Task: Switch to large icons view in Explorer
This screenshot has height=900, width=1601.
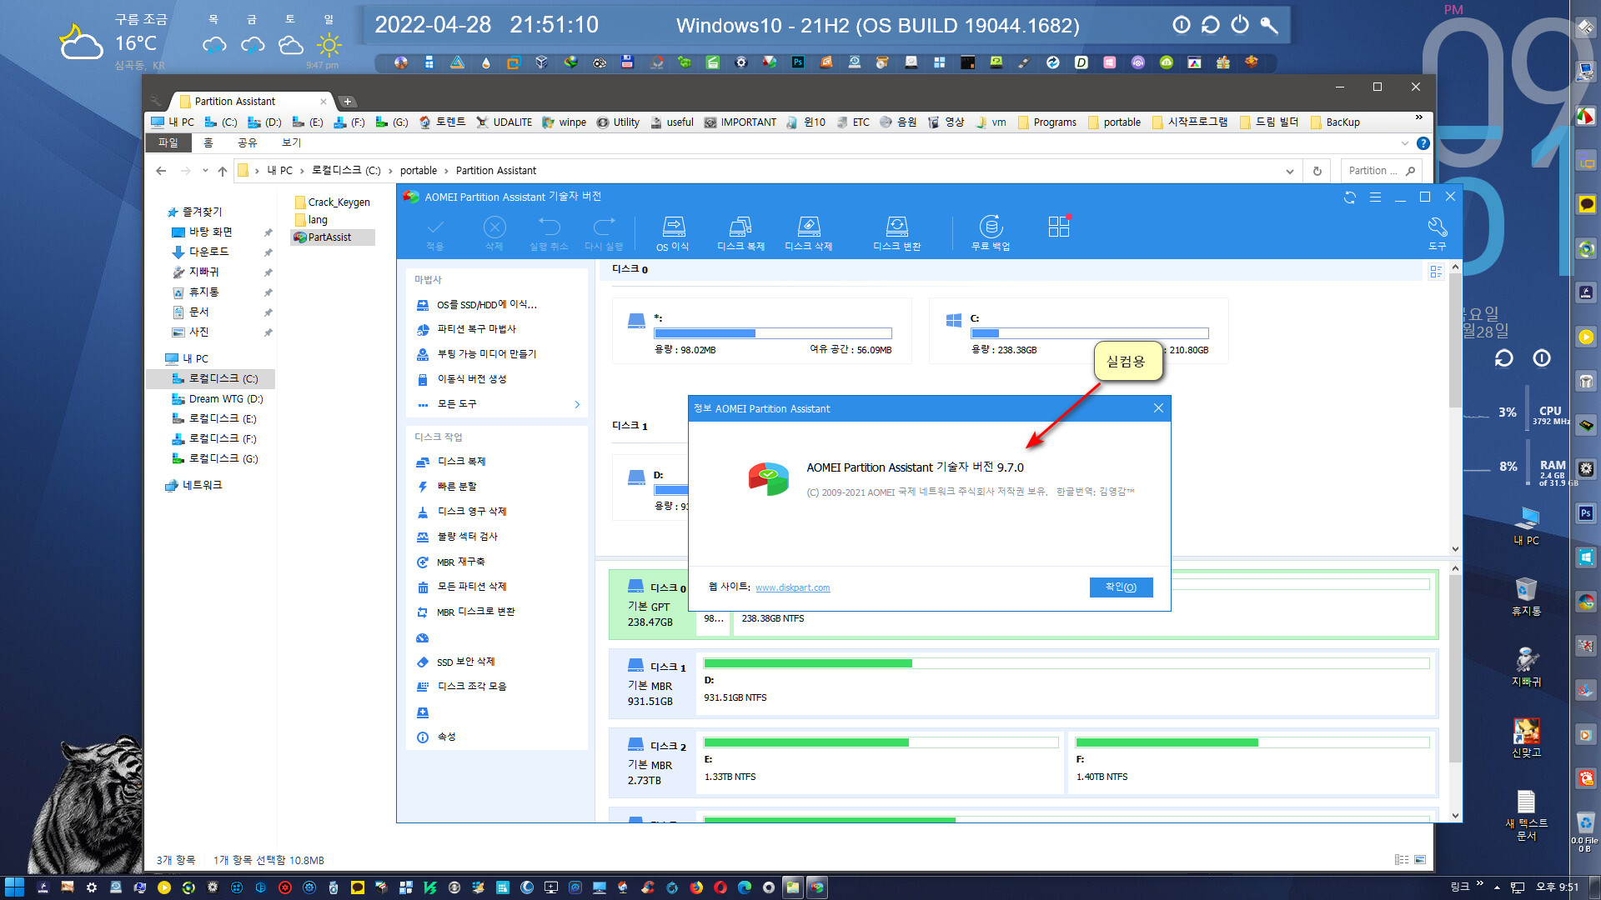Action: (x=1420, y=860)
